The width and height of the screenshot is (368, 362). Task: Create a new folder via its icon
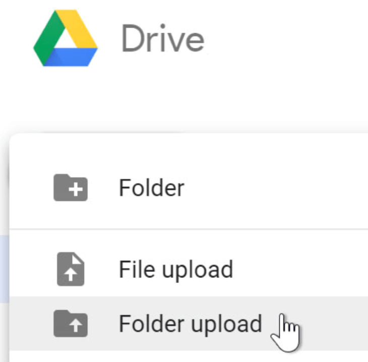click(x=71, y=188)
